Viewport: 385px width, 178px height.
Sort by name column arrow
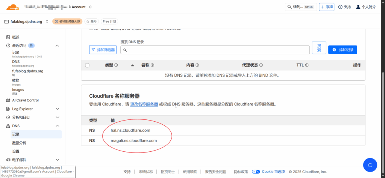132,65
